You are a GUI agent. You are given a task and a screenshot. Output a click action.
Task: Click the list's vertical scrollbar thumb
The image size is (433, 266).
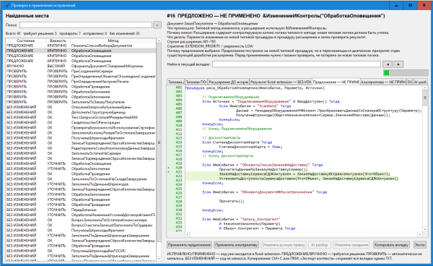[x=159, y=142]
